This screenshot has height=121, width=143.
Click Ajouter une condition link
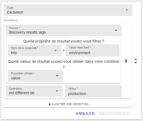68,104
